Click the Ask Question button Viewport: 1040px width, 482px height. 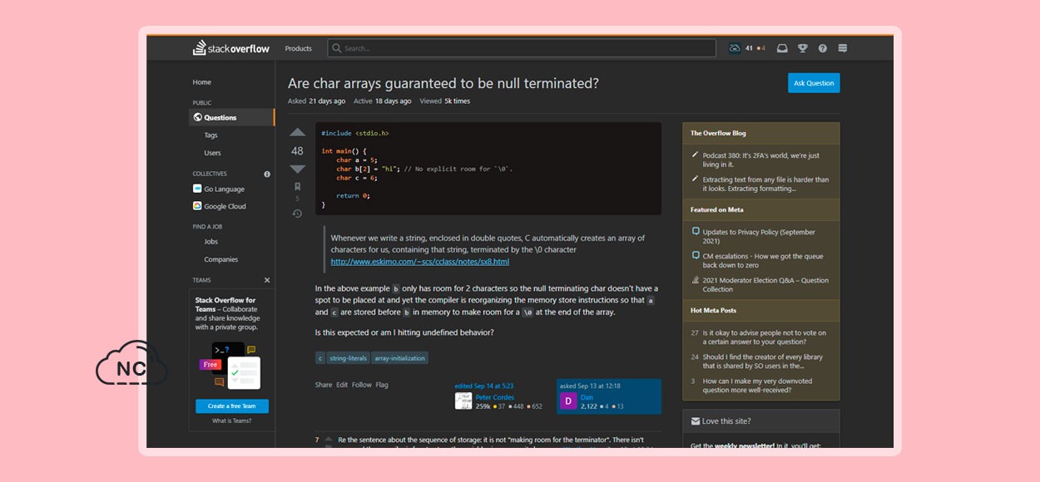814,83
